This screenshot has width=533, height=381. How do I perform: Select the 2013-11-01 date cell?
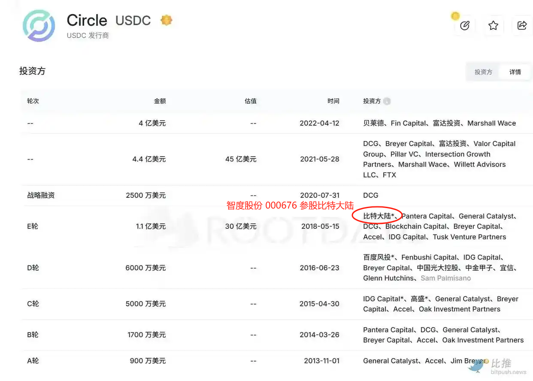coord(321,361)
